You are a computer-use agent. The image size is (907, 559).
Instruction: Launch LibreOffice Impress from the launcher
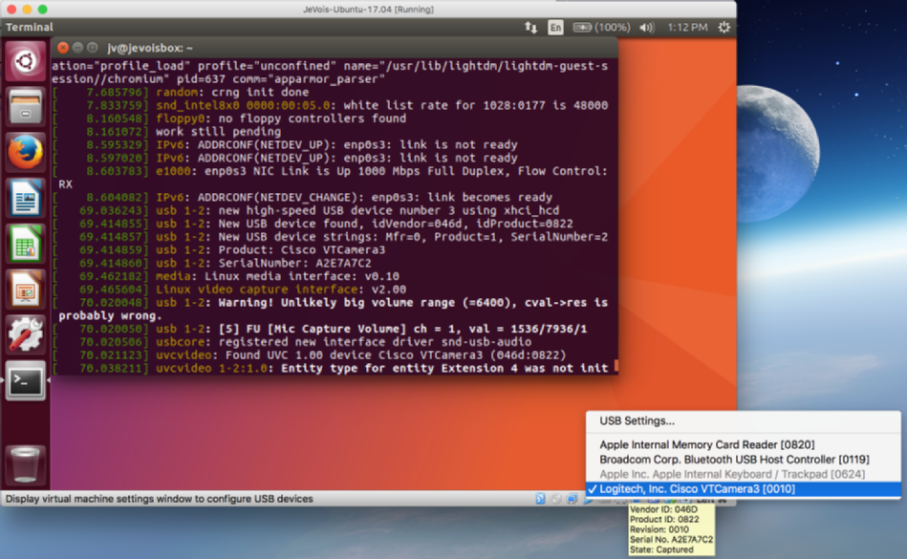pyautogui.click(x=26, y=290)
